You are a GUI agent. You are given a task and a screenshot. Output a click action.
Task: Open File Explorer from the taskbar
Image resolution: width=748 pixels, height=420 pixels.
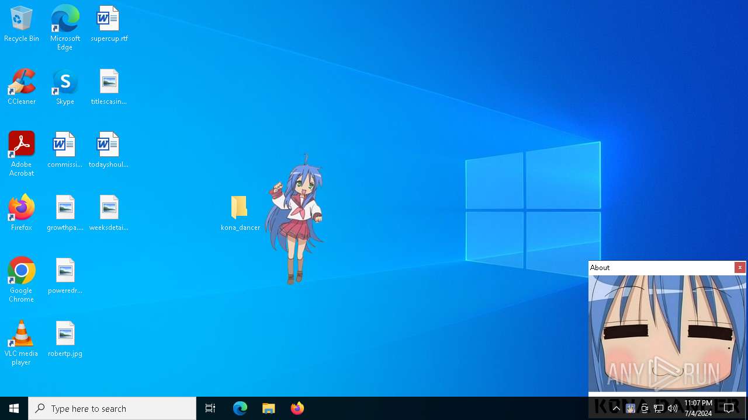coord(269,408)
